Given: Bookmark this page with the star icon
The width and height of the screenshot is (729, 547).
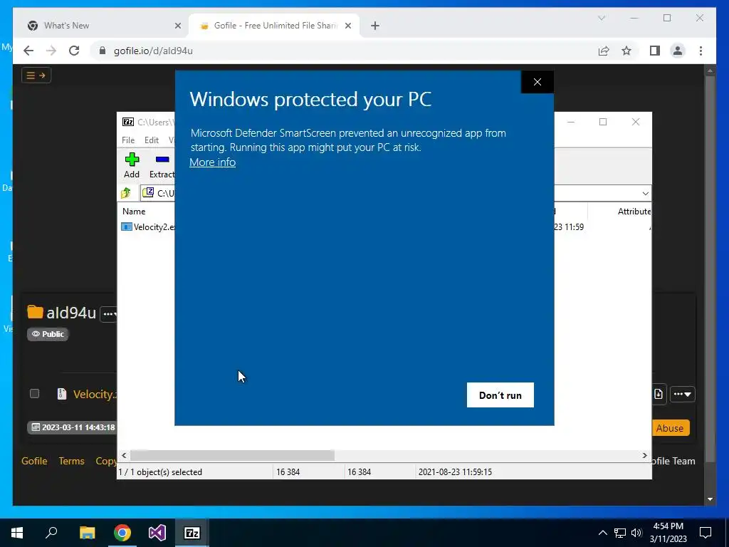Looking at the screenshot, I should tap(626, 51).
